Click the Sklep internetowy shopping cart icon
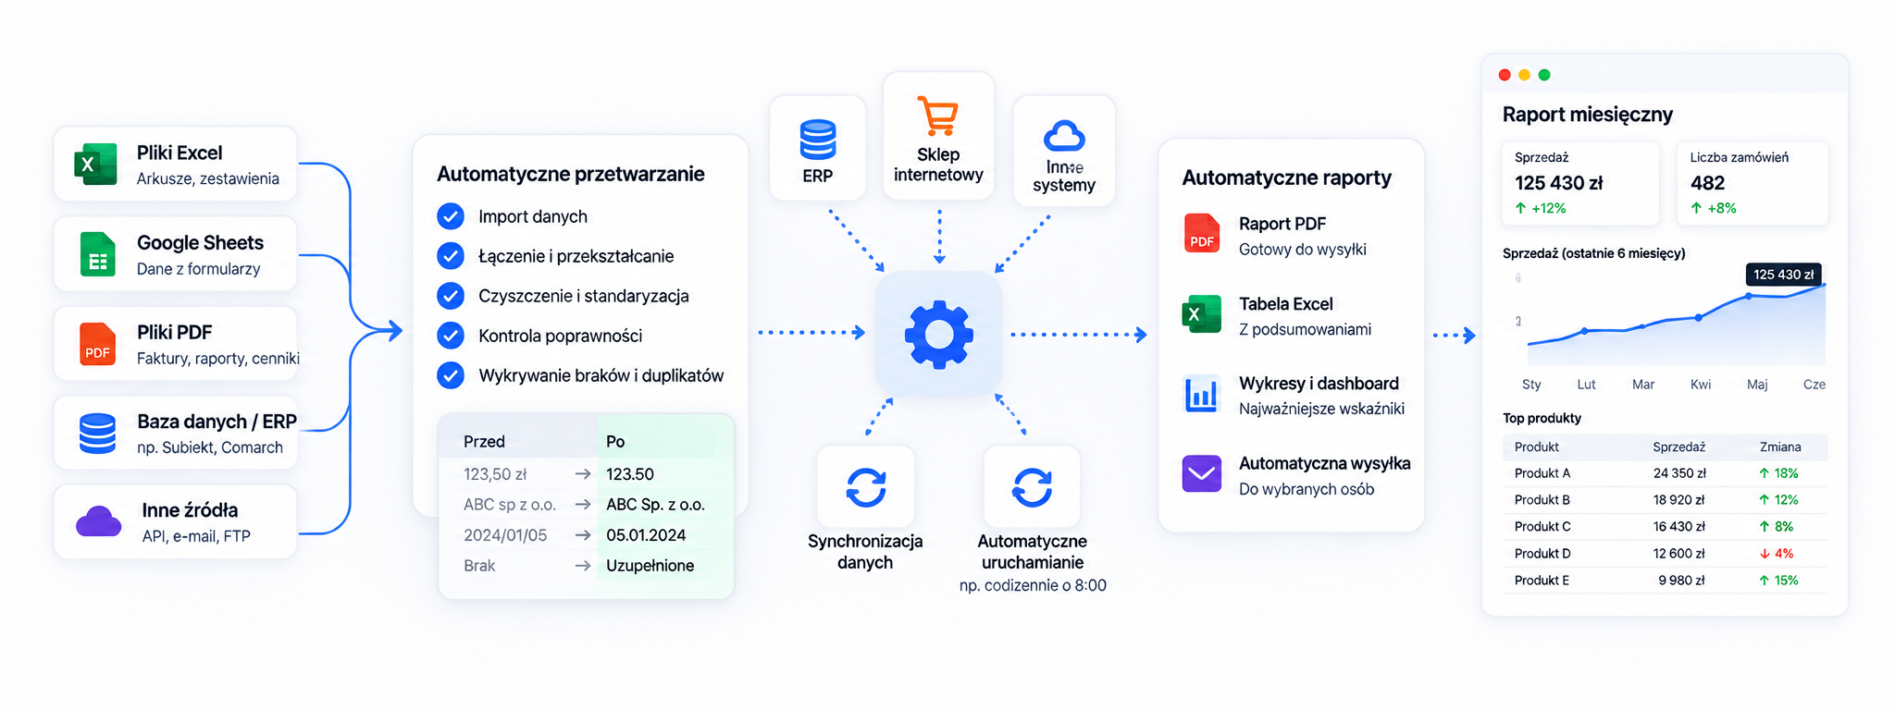The image size is (1895, 710). tap(938, 116)
